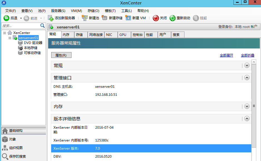Click New Pool (新建池) toolbar icon
Screen dimensions: 261x161
click(85, 18)
